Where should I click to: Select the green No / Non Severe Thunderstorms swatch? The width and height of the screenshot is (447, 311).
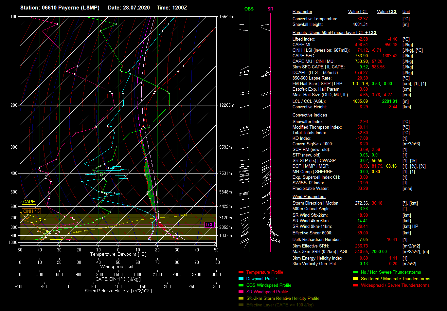click(x=355, y=272)
